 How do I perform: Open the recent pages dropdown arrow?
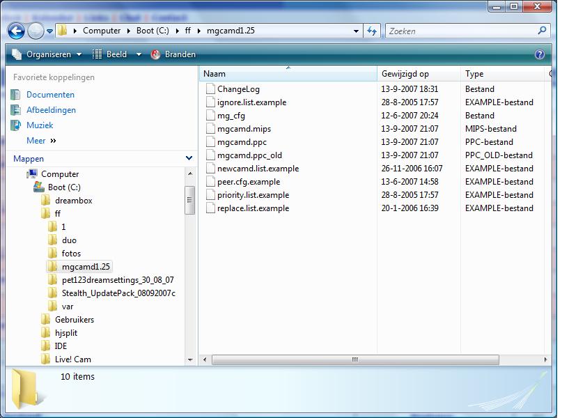coord(49,31)
